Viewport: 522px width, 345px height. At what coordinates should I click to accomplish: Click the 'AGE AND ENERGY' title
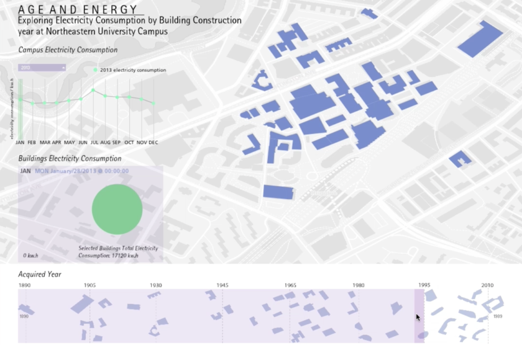[x=78, y=9]
